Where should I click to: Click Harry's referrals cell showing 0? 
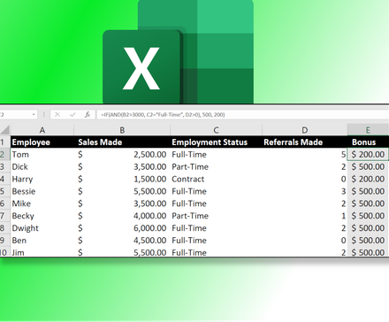(x=305, y=179)
